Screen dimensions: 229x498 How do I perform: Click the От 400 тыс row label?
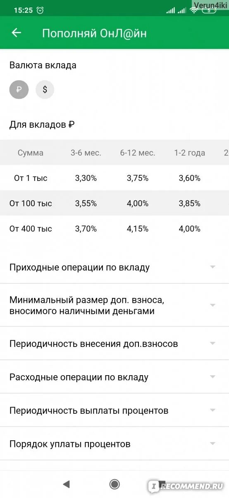pyautogui.click(x=31, y=229)
